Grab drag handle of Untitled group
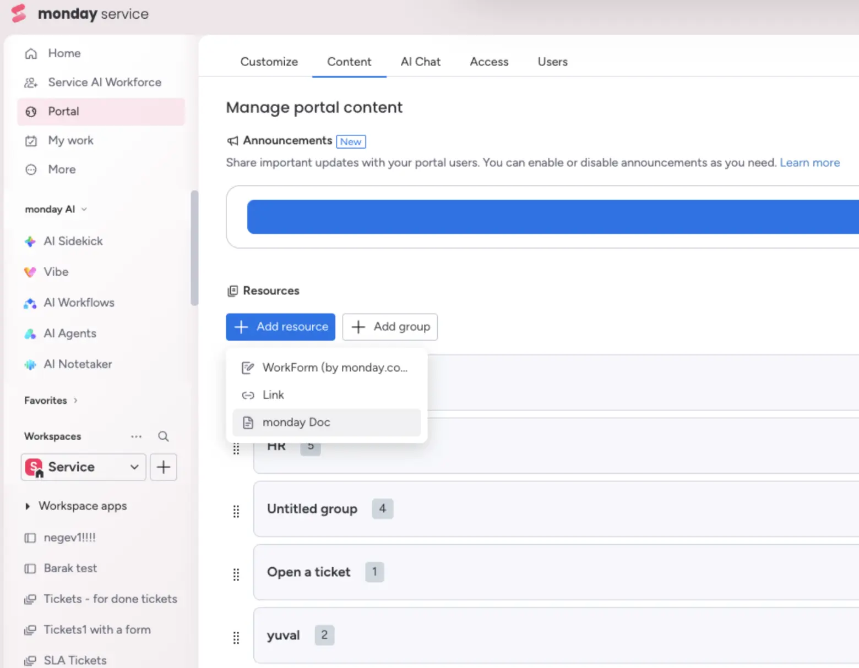859x668 pixels. [236, 512]
